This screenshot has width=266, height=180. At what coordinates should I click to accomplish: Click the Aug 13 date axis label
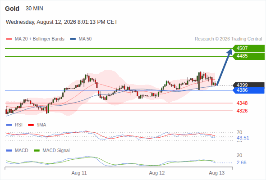(x=217, y=173)
